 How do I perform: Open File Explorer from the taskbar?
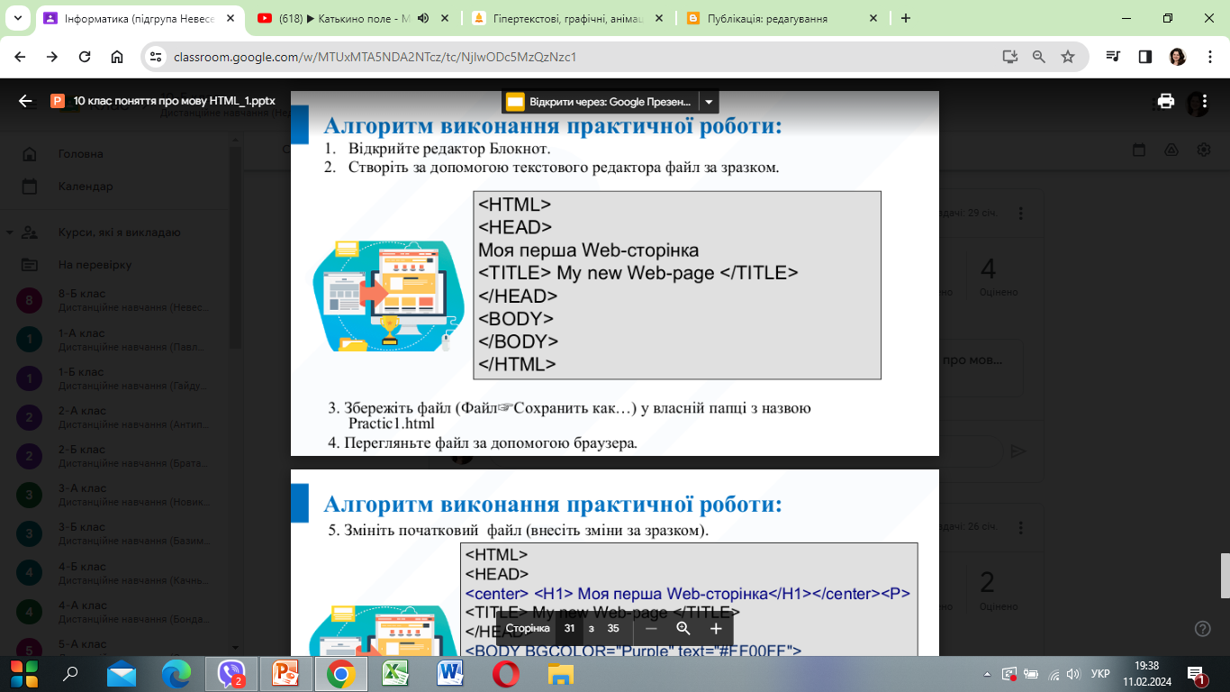(561, 674)
